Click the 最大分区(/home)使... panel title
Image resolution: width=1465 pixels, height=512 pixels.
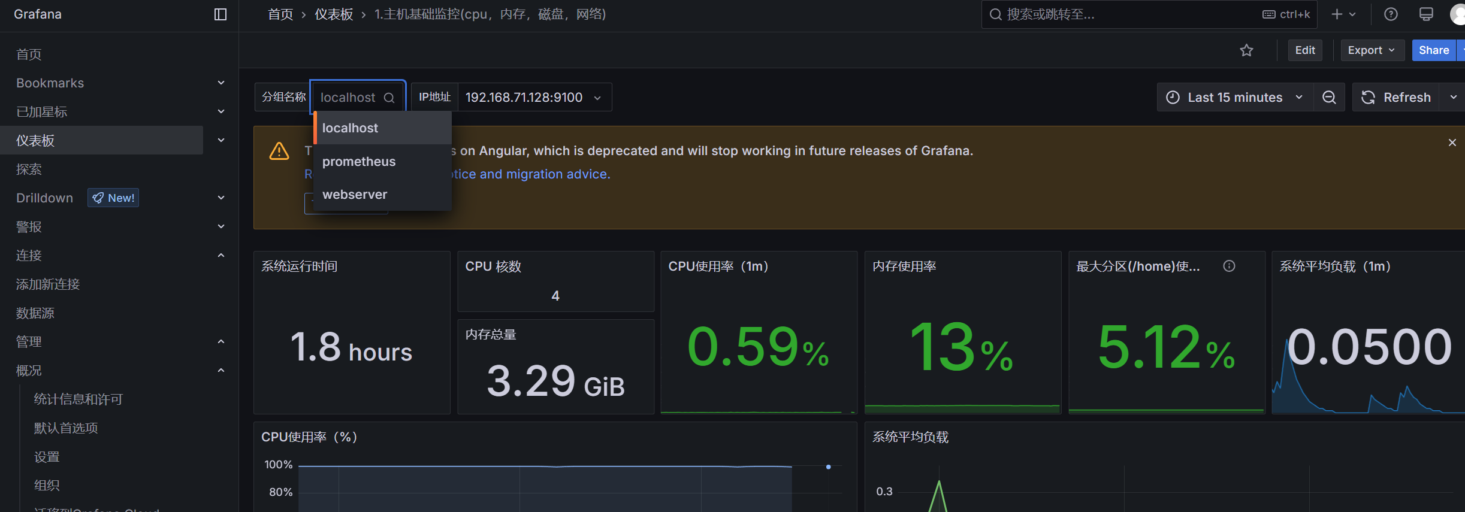(x=1138, y=266)
